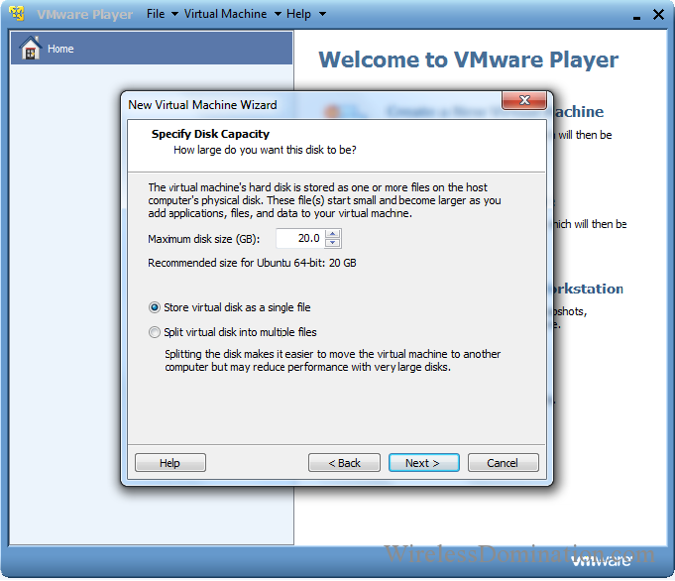675x581 pixels.
Task: Close the VMware Player window
Action: [x=658, y=15]
